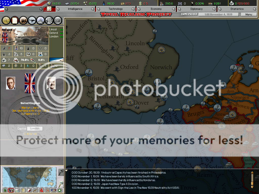Zoom out with the minus magnifier
This screenshot has height=194, width=259.
tap(61, 183)
